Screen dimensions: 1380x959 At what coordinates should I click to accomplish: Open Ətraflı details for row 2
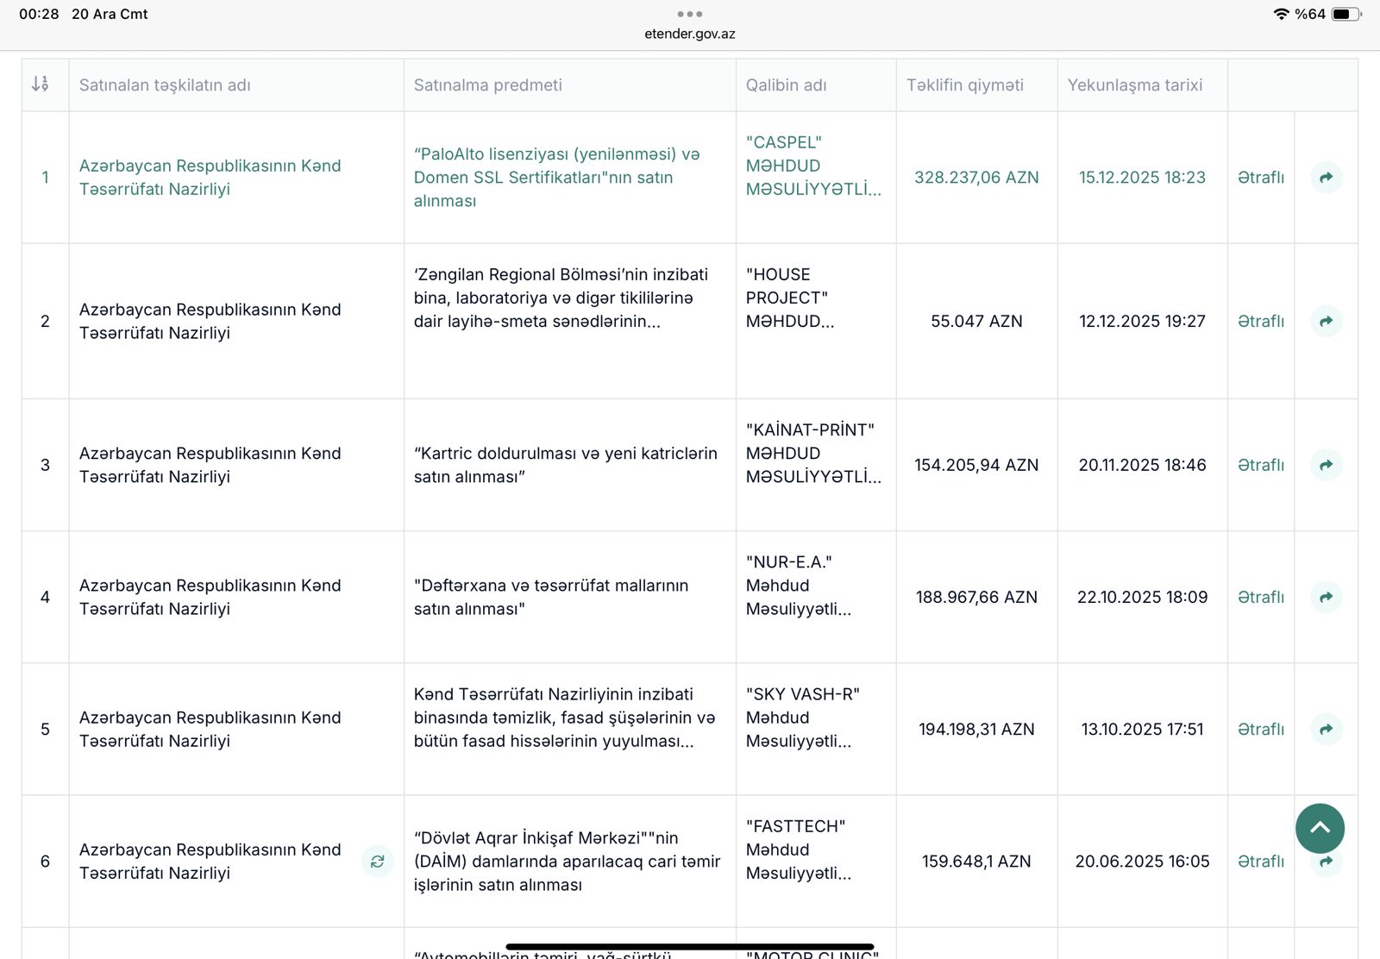coord(1260,322)
